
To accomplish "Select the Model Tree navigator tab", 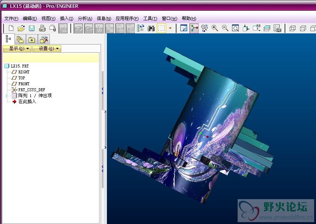I will (x=8, y=39).
